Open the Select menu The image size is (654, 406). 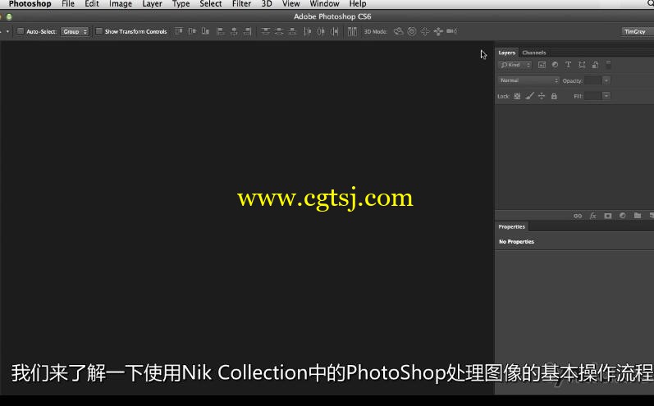point(211,4)
